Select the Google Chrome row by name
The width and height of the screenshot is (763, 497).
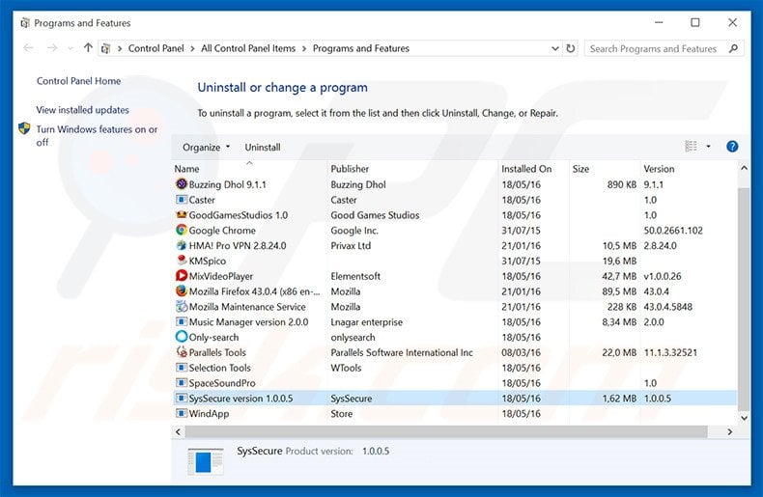222,230
